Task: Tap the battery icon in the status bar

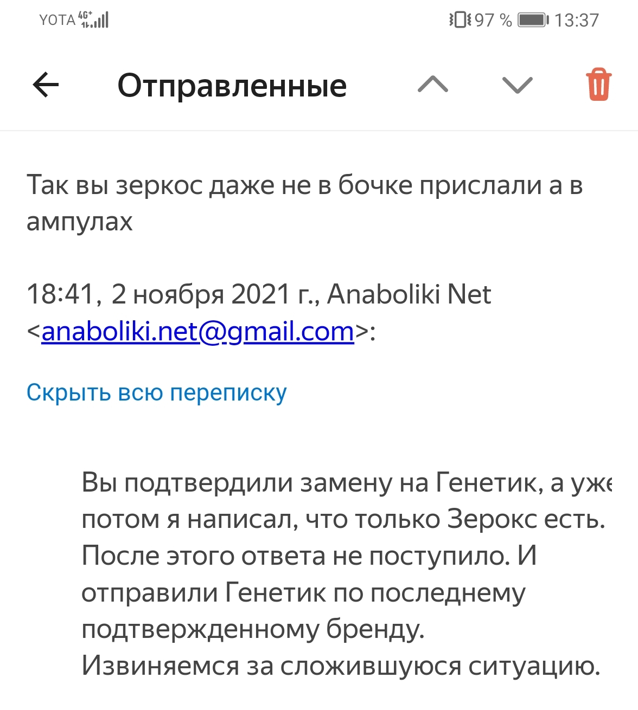Action: 533,20
